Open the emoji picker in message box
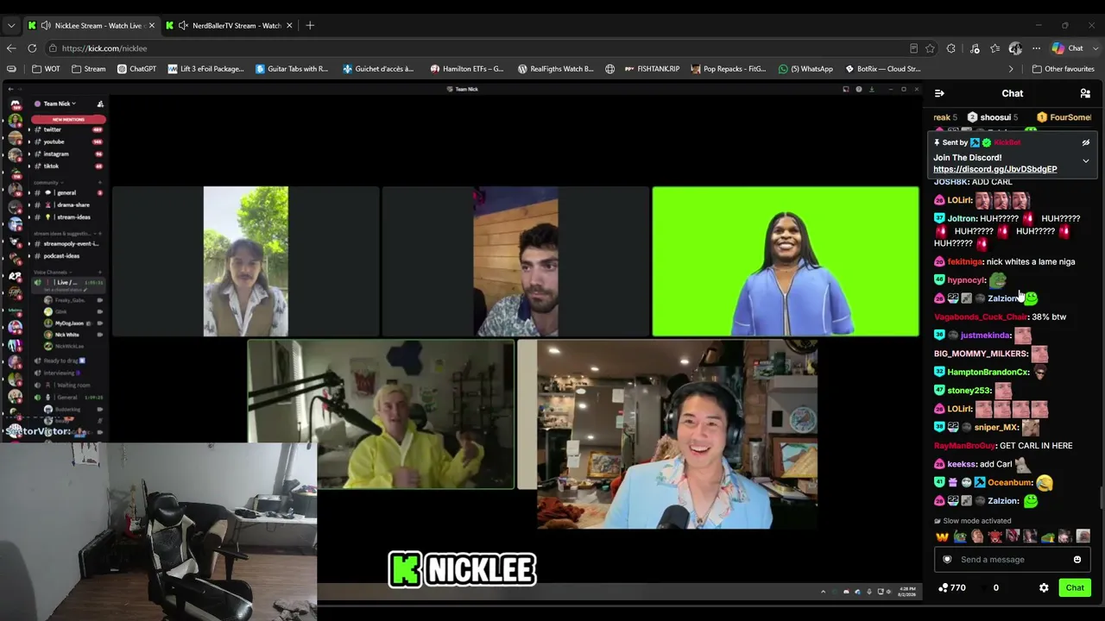Viewport: 1105px width, 621px height. pos(1077,560)
